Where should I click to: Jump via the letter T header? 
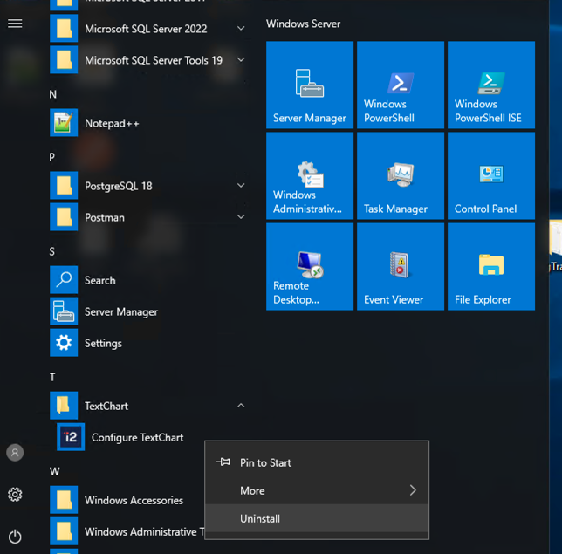coord(52,377)
